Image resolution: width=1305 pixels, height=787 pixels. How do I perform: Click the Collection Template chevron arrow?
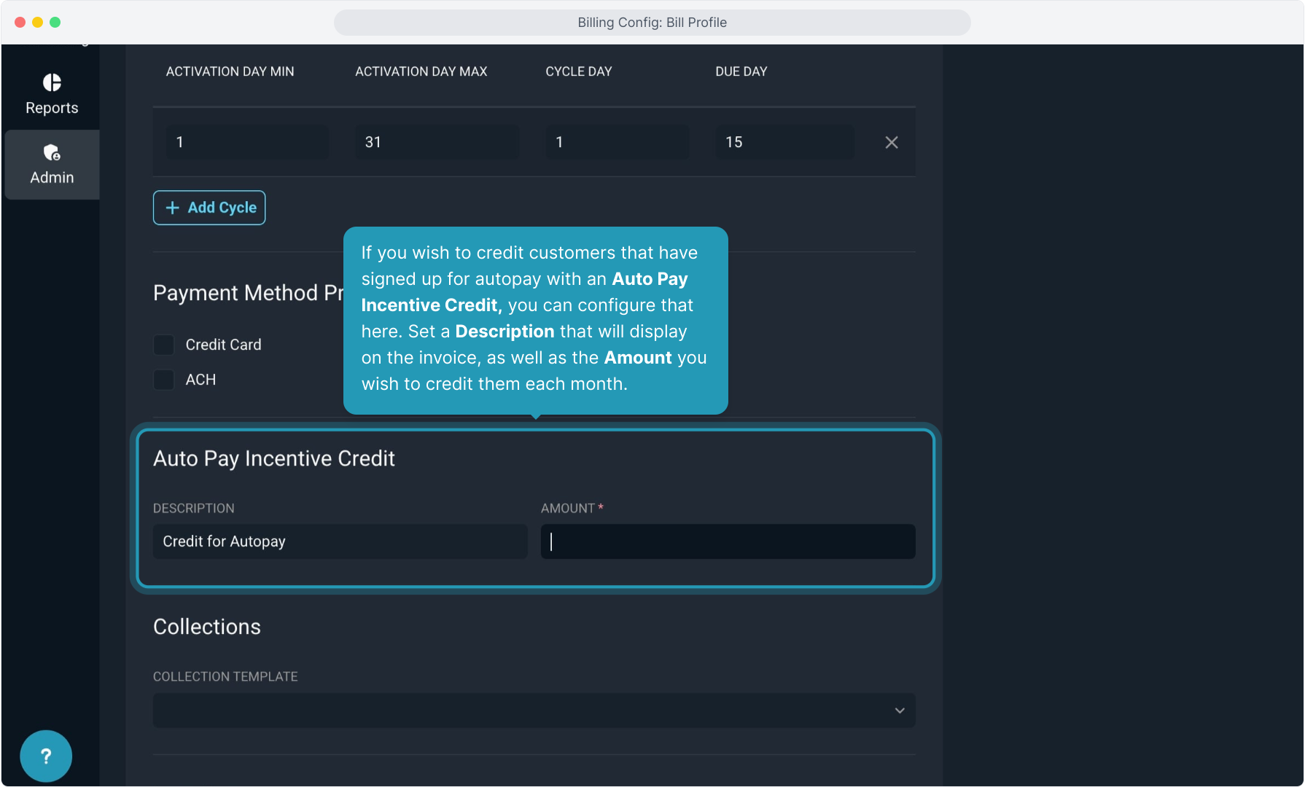[900, 710]
